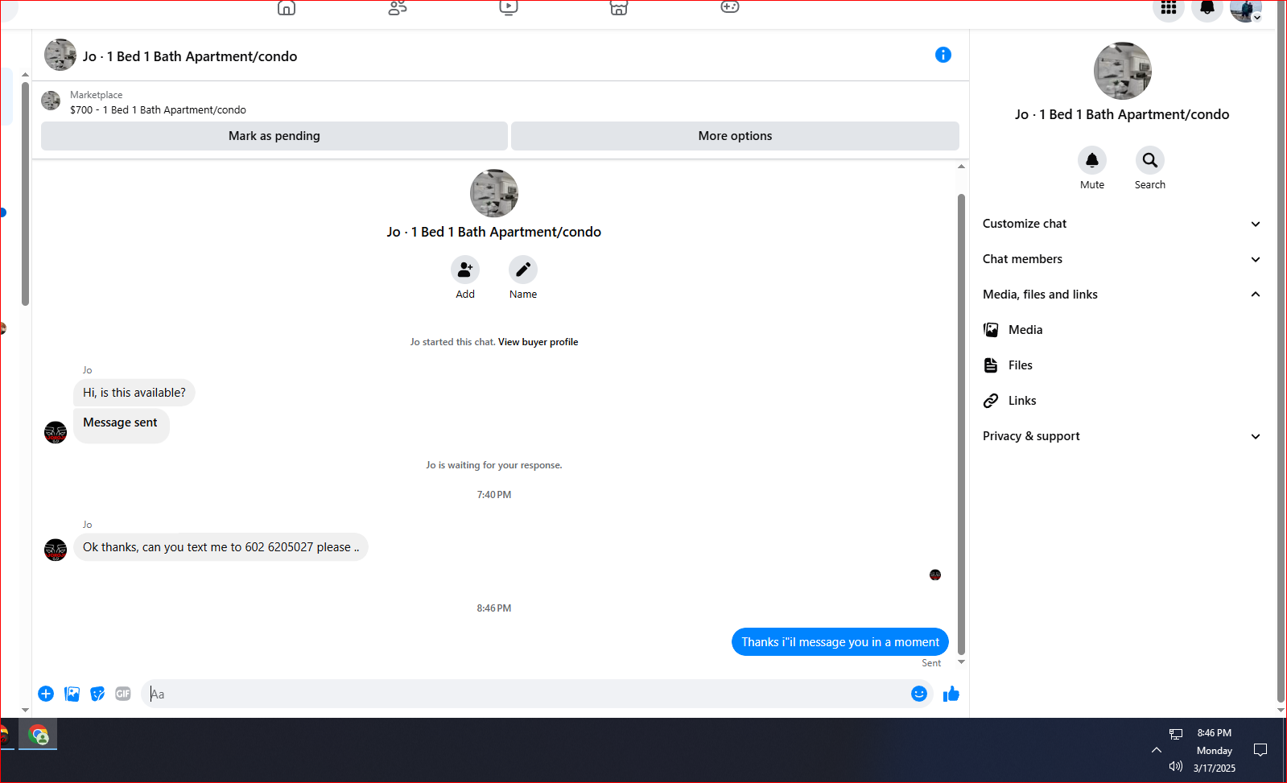Click the centered listing photo in chat
Image resolution: width=1287 pixels, height=783 pixels.
click(x=494, y=193)
